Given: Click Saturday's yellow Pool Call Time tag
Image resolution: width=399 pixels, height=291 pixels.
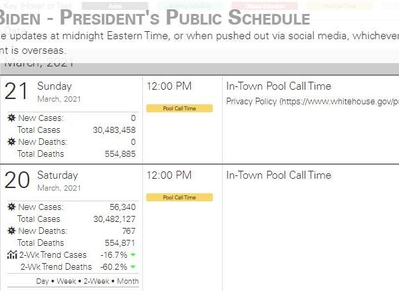Looking at the screenshot, I should [179, 197].
